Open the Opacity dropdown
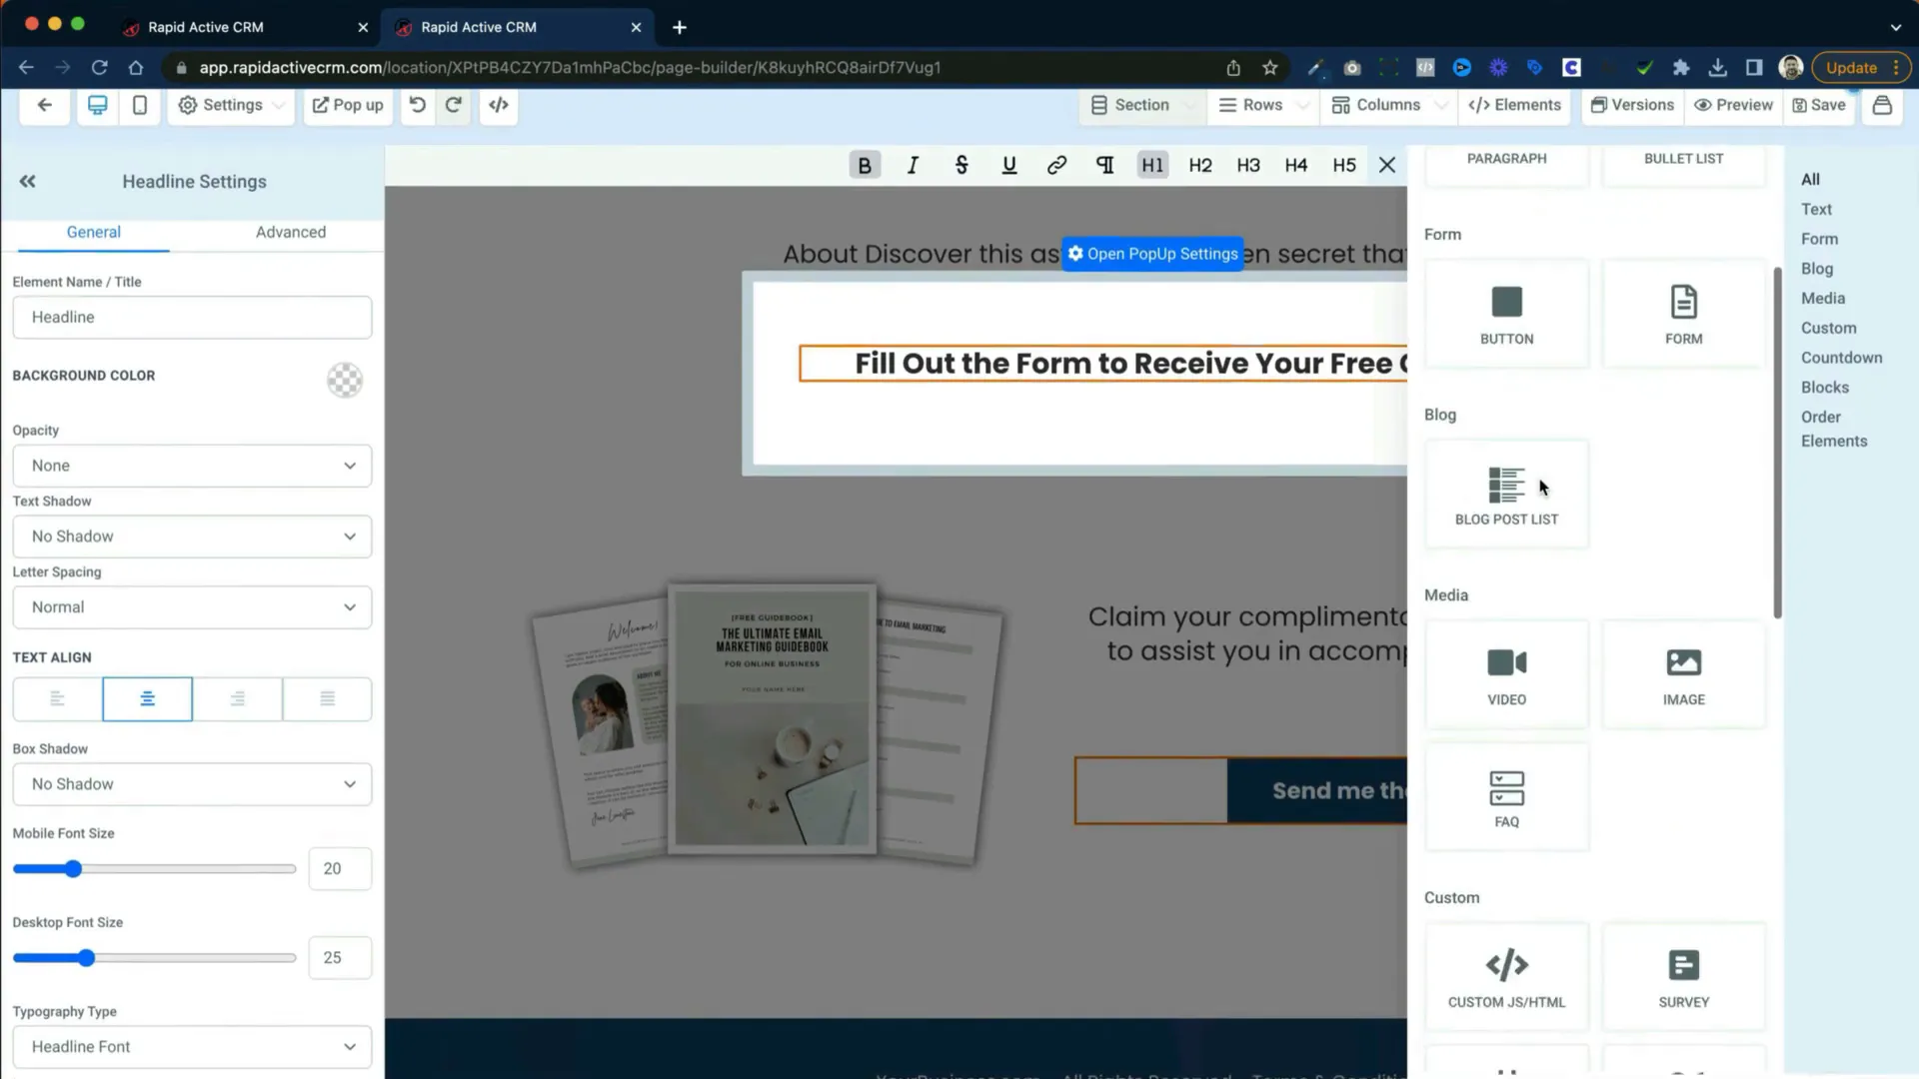 click(192, 466)
